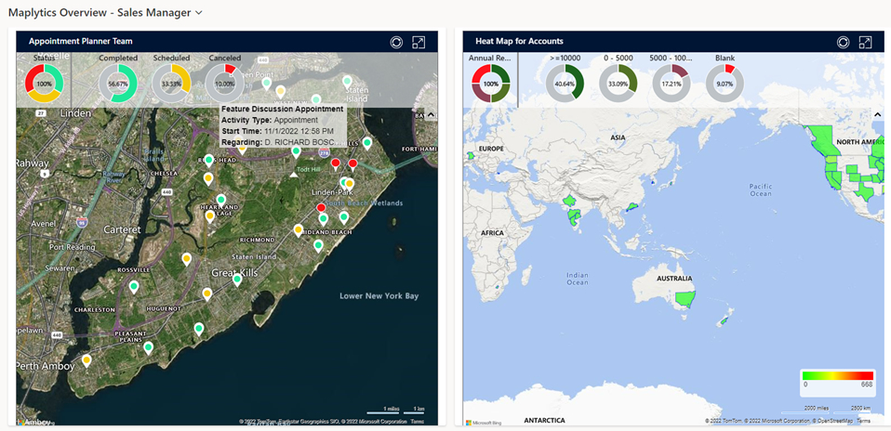Collapse the appointment status charts strip
This screenshot has height=431, width=891.
(431, 114)
